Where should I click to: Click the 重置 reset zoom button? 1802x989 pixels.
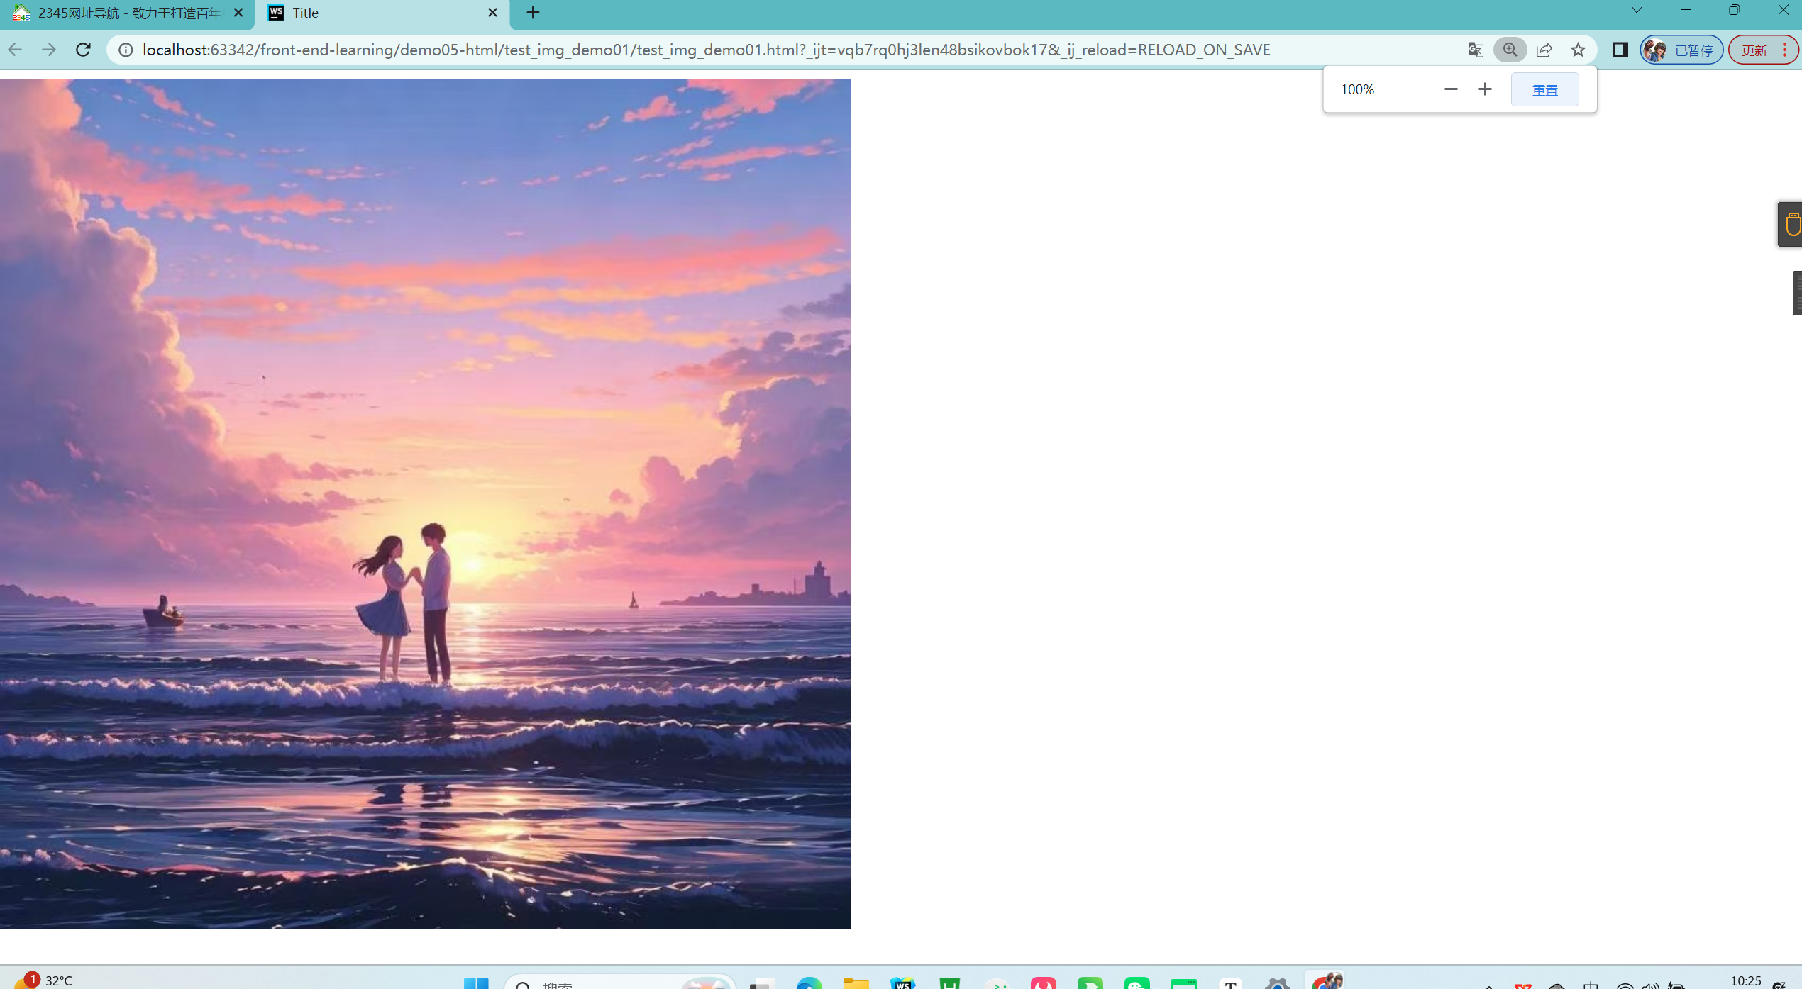point(1544,90)
